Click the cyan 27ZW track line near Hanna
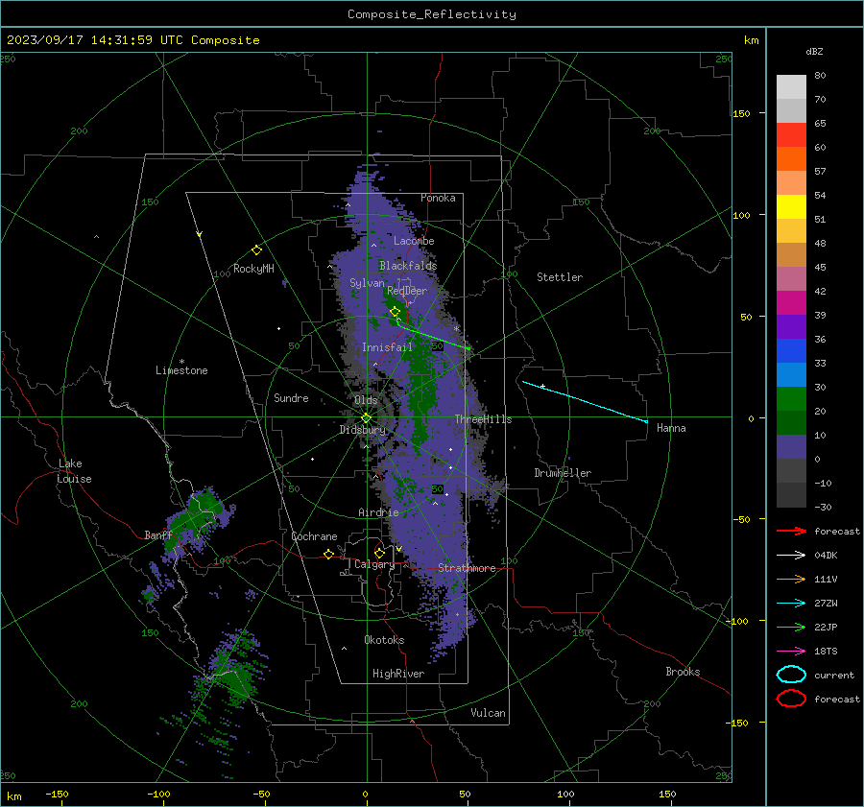864x807 pixels. click(x=585, y=401)
